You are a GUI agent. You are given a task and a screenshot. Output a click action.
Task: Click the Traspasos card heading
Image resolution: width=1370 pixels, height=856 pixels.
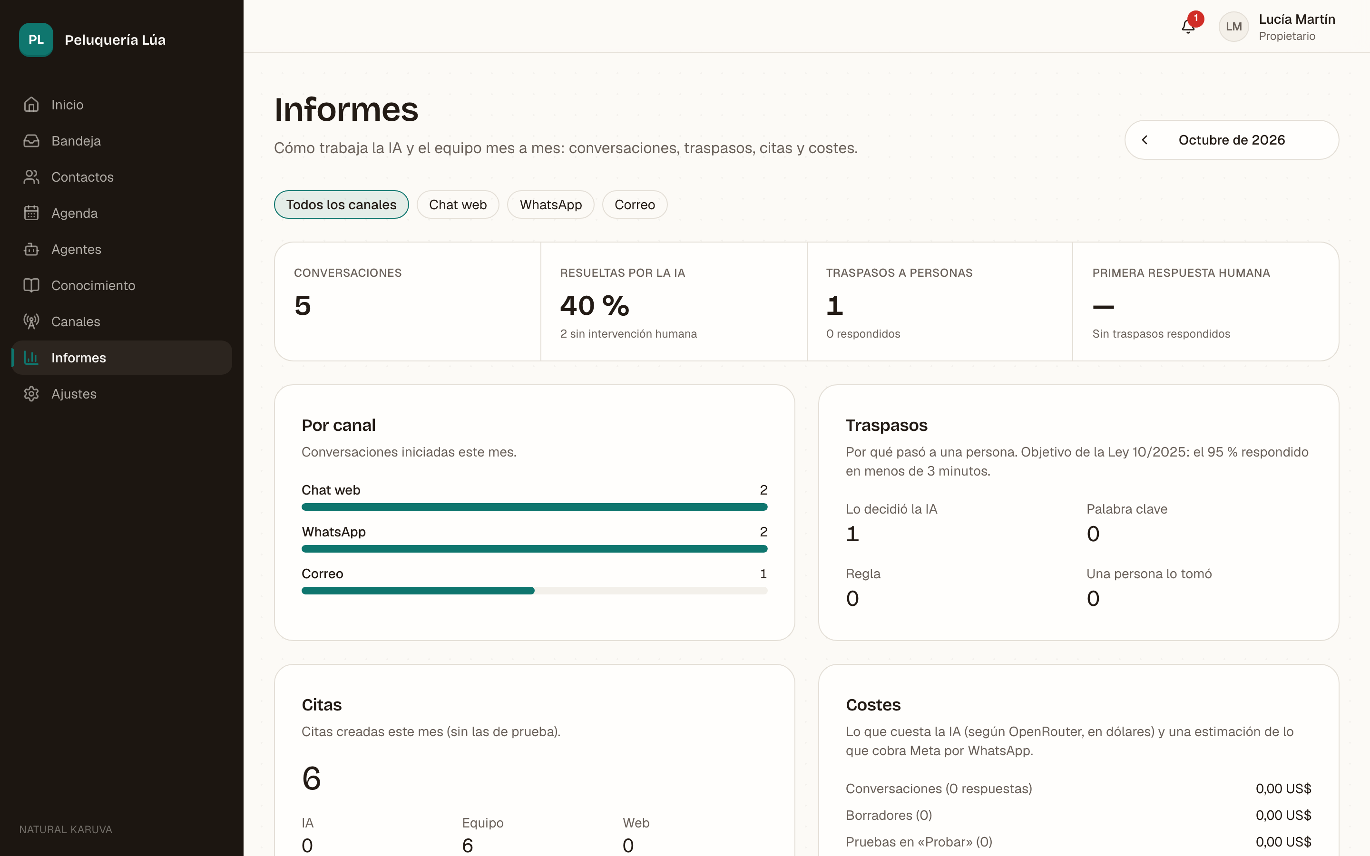(886, 425)
